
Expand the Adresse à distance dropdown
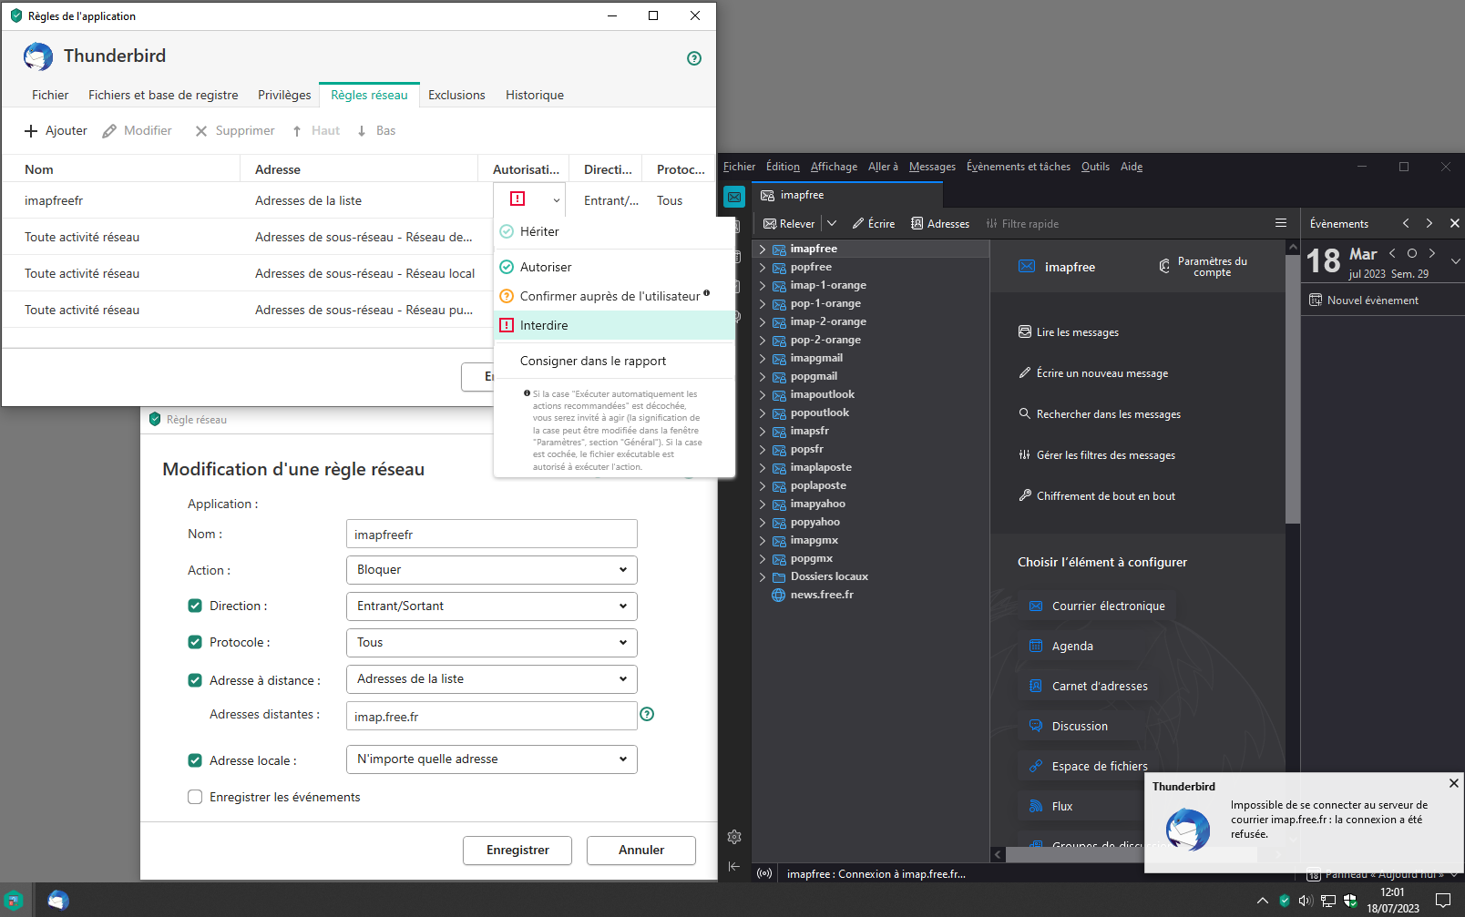[491, 679]
